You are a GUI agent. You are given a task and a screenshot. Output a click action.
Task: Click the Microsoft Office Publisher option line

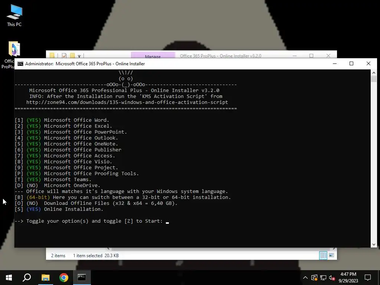click(68, 150)
